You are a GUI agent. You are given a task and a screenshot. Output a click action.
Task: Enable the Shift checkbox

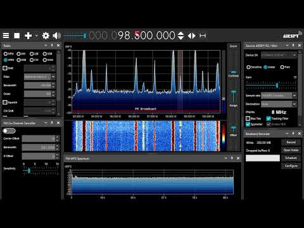point(5,68)
